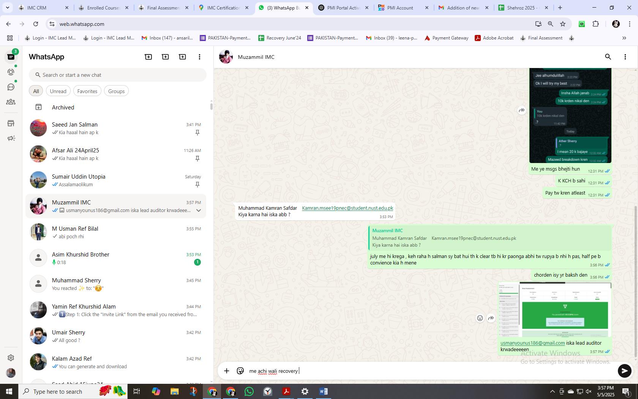Image resolution: width=638 pixels, height=399 pixels.
Task: Switch to the Shehroz 2025 tab
Action: click(523, 8)
